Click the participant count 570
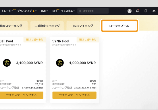158x110 pixels. click(94, 84)
